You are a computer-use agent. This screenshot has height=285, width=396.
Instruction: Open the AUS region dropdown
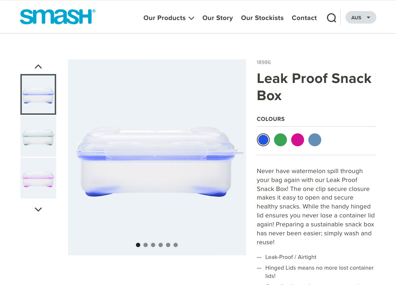coord(361,18)
